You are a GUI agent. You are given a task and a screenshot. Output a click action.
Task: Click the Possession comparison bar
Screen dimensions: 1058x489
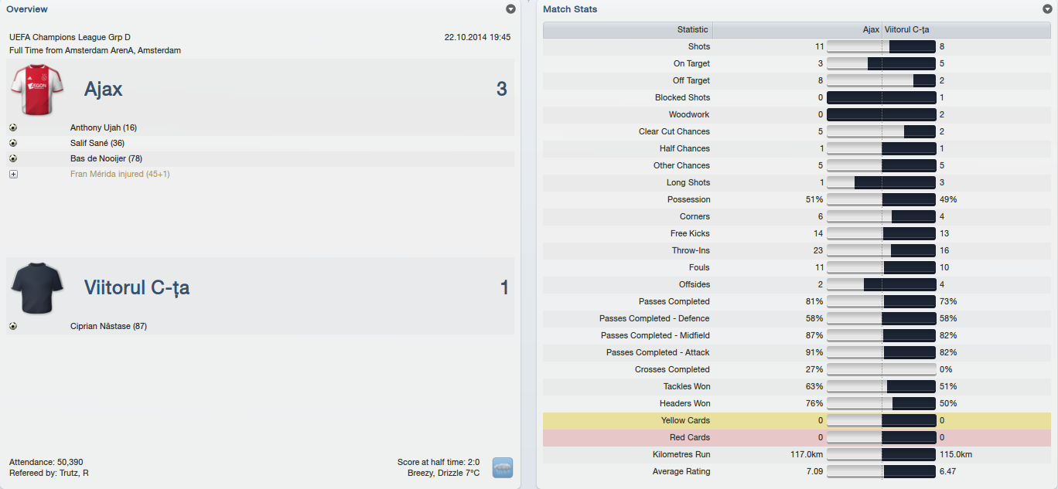point(882,199)
